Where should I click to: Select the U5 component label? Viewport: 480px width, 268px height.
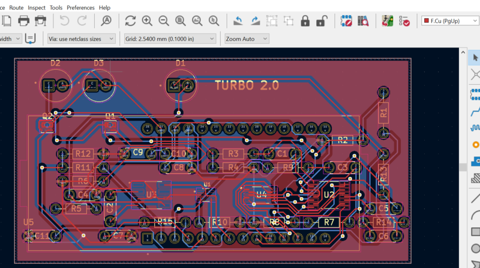tap(28, 222)
